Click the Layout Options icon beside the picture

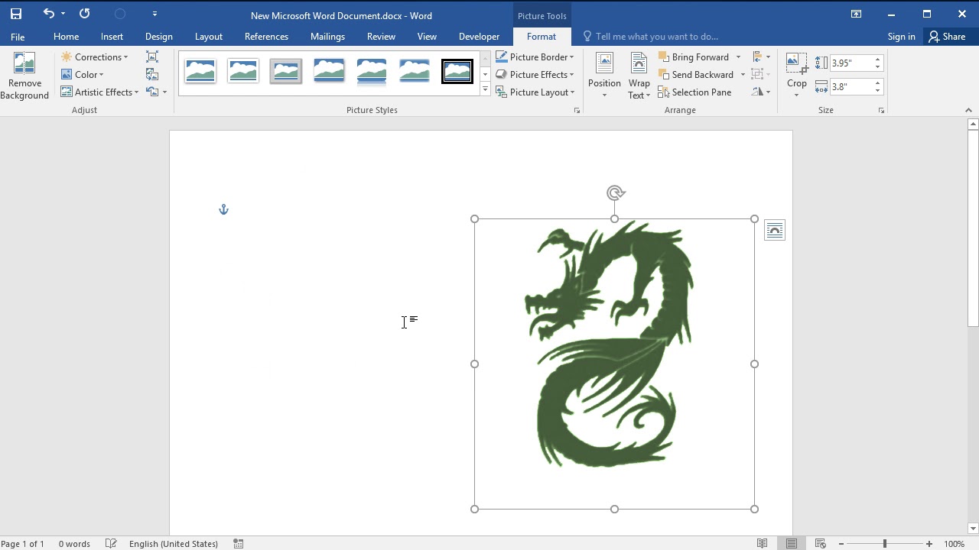coord(775,231)
